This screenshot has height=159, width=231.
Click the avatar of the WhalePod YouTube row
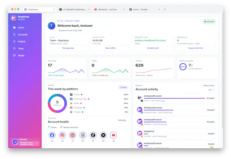pyautogui.click(x=140, y=133)
